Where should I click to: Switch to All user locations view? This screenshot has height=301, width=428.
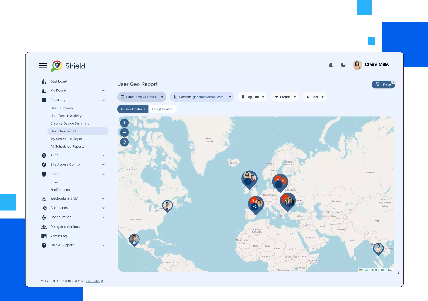[x=133, y=109]
